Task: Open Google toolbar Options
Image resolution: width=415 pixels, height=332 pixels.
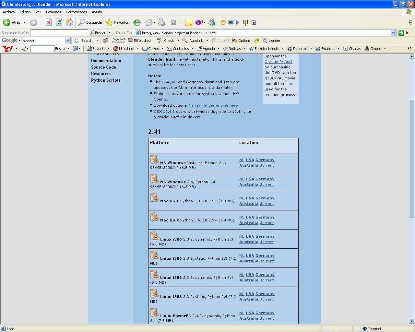Action: pos(241,41)
